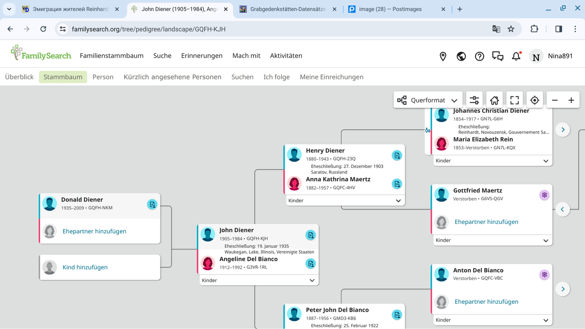The width and height of the screenshot is (585, 329).
Task: Open browser side panel icon
Action: [x=558, y=29]
